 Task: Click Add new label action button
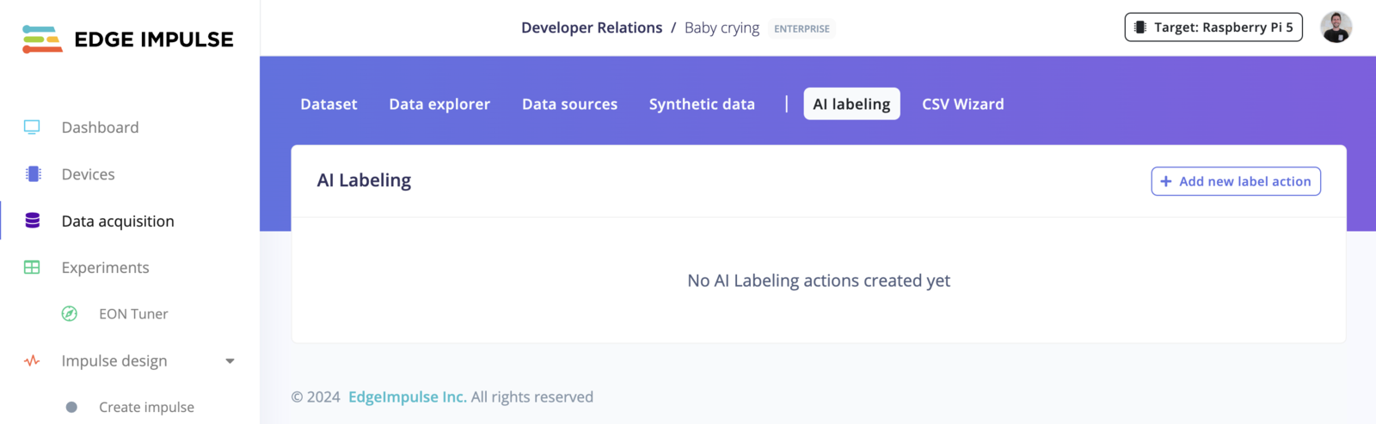click(1236, 181)
